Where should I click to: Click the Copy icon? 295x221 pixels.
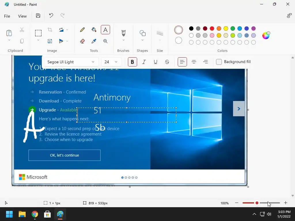point(22,41)
